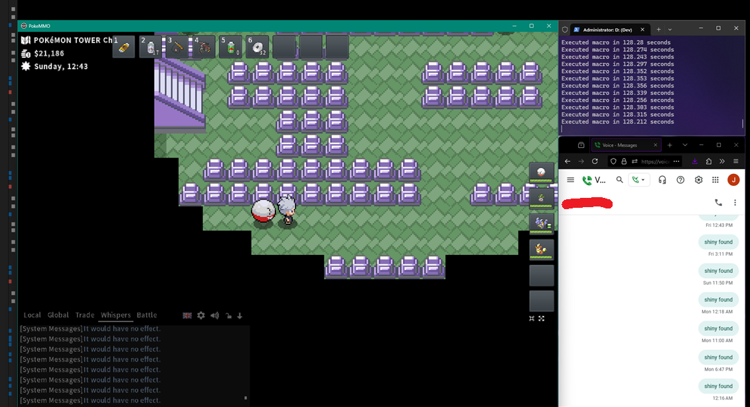Image resolution: width=750 pixels, height=407 pixels.
Task: Click the money amount $21,186
Action: [x=49, y=54]
